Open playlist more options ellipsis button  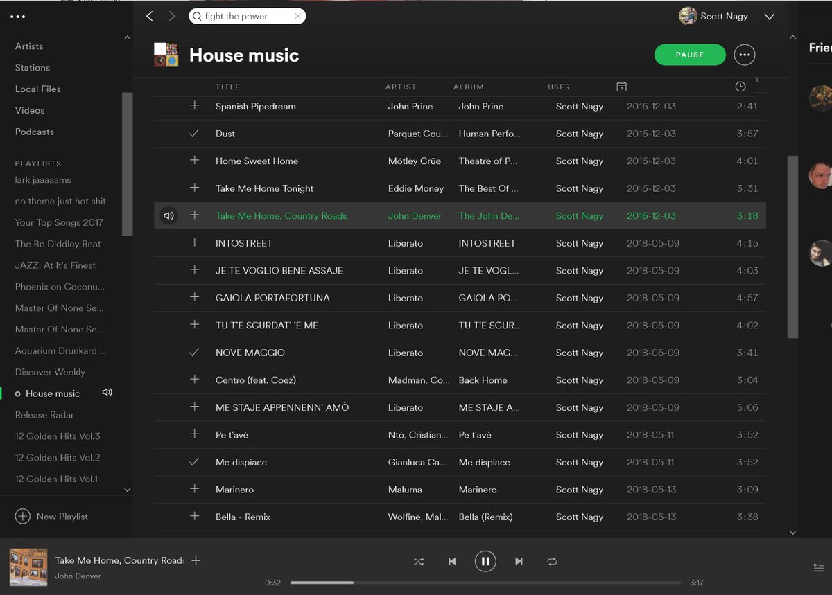(745, 55)
